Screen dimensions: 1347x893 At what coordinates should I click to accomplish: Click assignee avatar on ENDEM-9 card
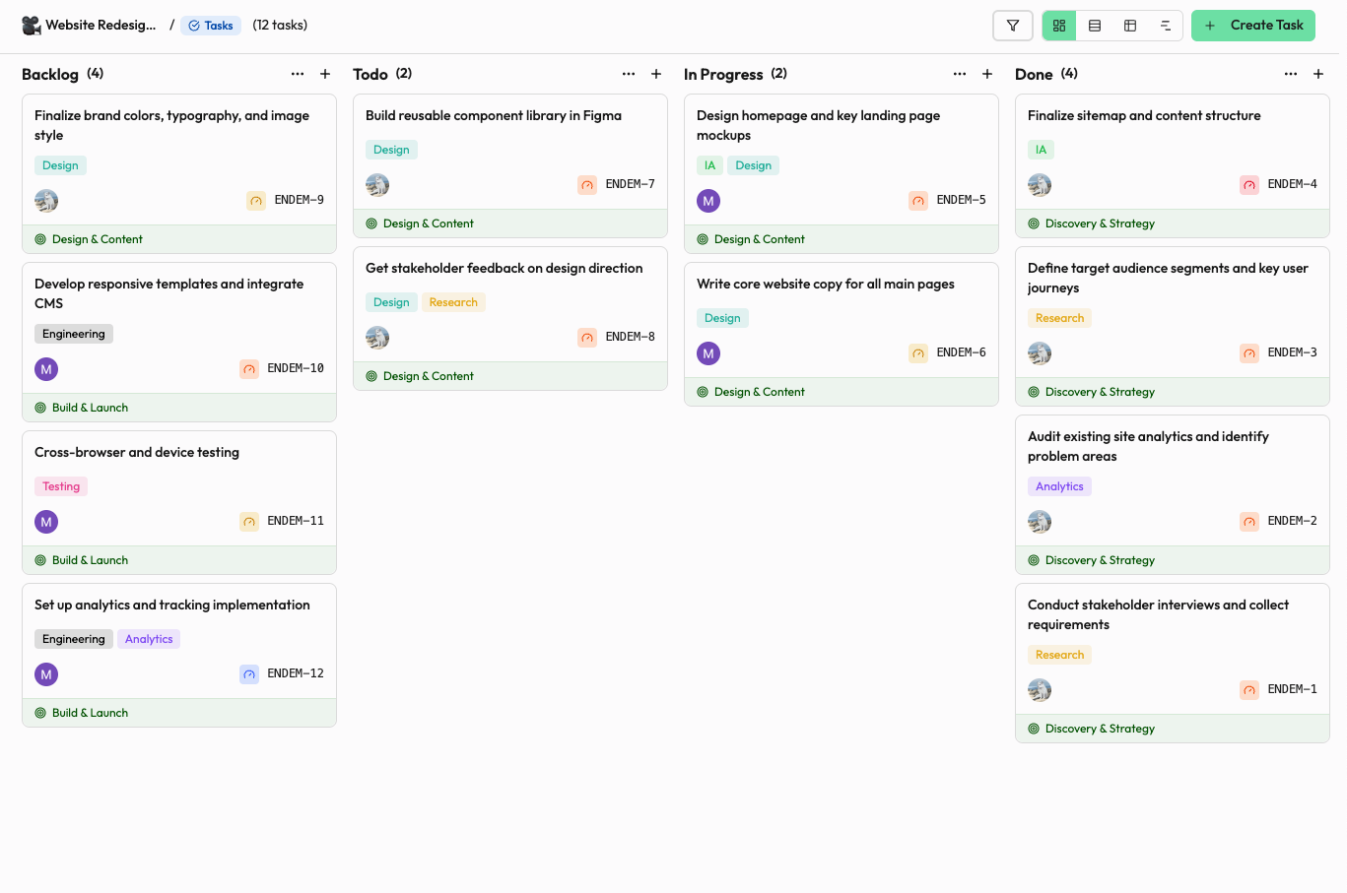46,201
